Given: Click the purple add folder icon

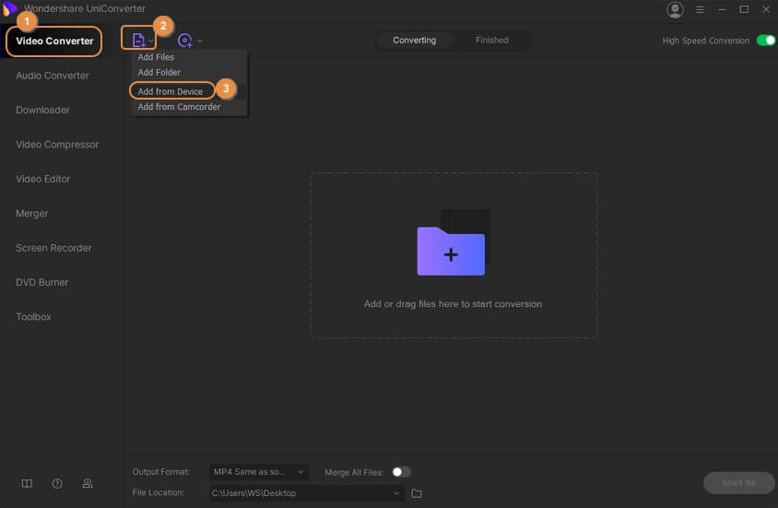Looking at the screenshot, I should point(451,251).
